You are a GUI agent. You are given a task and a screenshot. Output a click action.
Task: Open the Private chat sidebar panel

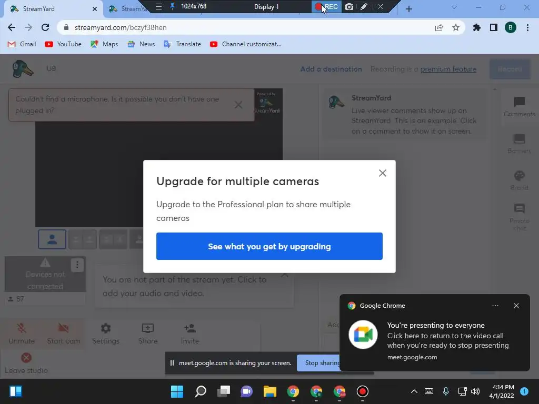coord(519,217)
